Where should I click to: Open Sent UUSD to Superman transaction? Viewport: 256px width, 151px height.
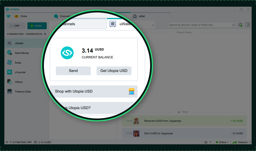pos(184,133)
